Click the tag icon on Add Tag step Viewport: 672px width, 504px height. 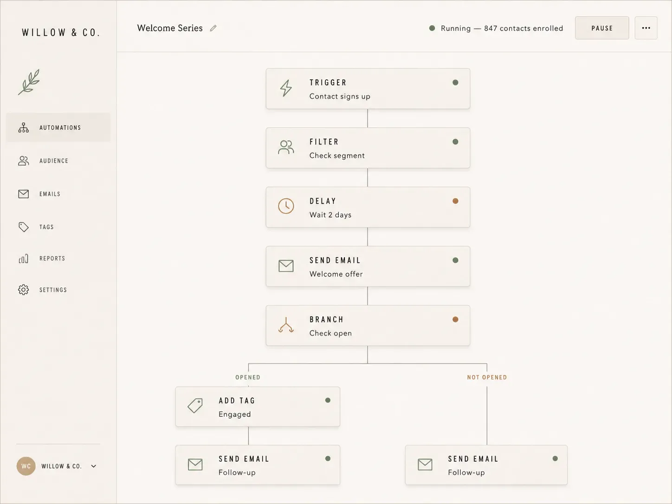pos(195,406)
